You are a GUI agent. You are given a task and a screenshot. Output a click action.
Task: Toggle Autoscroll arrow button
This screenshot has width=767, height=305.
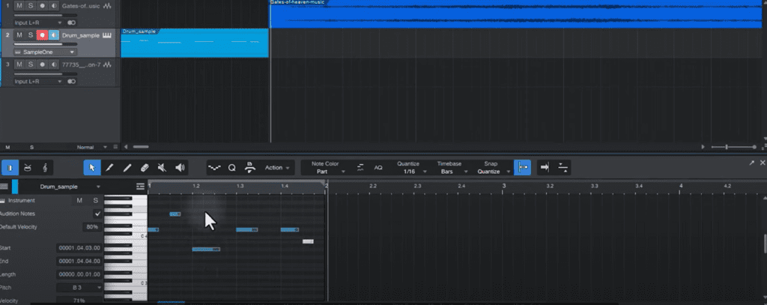coord(545,168)
